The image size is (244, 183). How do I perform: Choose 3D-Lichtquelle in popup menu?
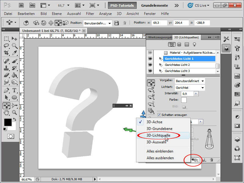[x=163, y=135]
